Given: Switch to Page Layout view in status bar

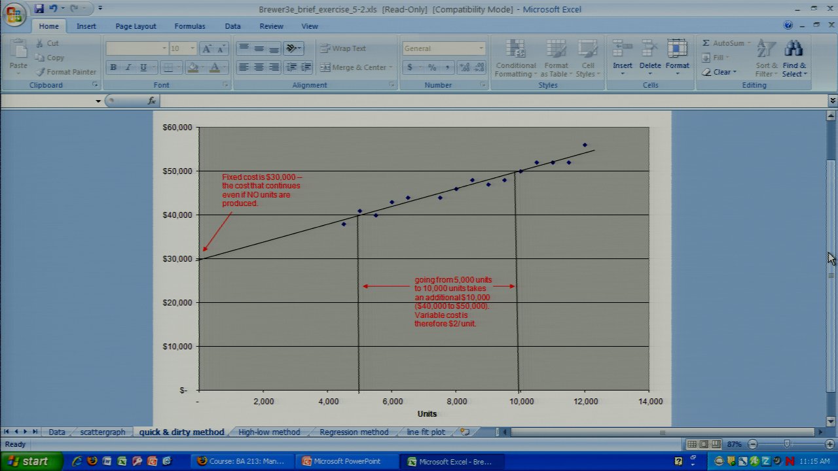Looking at the screenshot, I should 704,444.
